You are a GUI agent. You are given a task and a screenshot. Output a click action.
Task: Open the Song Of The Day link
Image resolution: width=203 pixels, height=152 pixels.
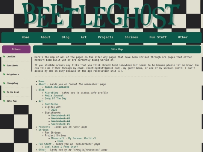56,98
